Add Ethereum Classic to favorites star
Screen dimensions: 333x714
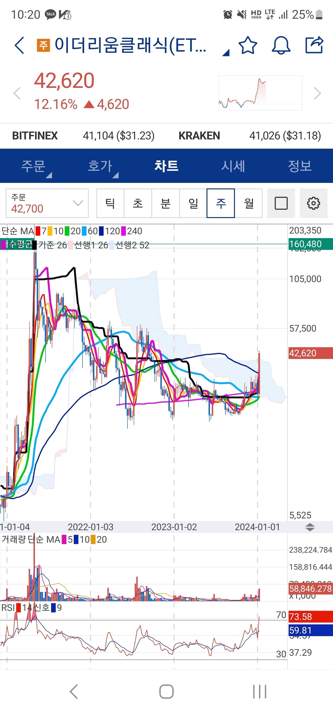coord(248,45)
